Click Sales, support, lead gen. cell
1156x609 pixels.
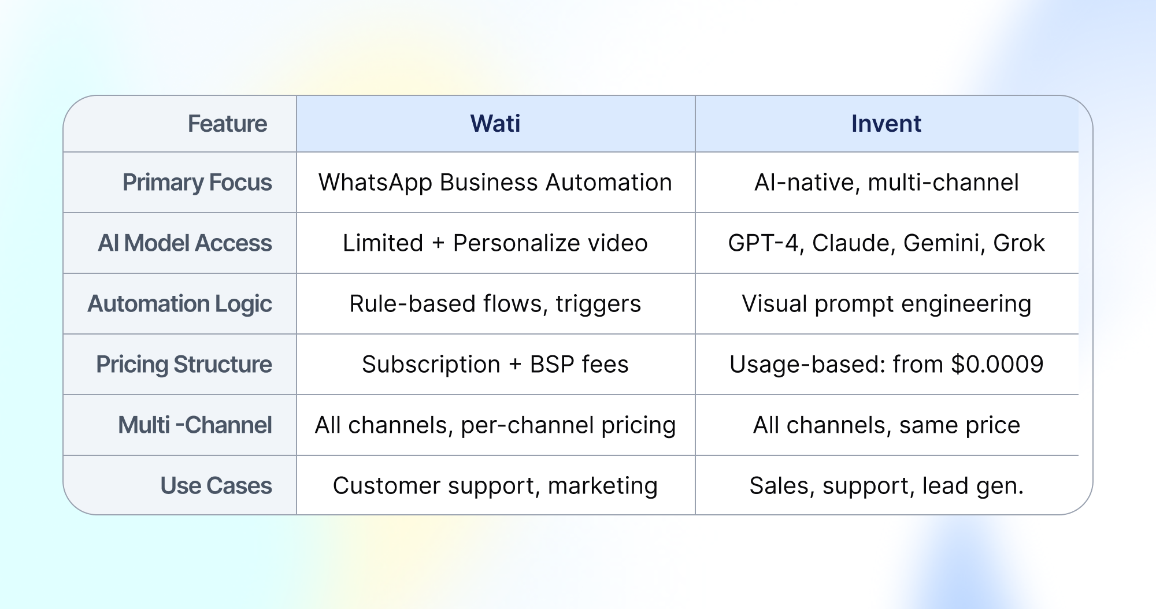(887, 486)
